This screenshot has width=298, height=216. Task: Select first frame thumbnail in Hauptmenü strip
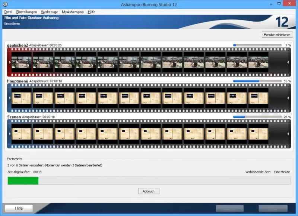click(x=22, y=98)
